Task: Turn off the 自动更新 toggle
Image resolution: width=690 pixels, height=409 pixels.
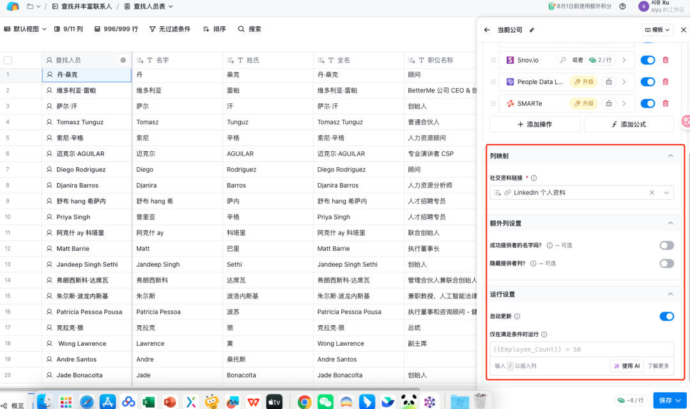Action: point(666,316)
